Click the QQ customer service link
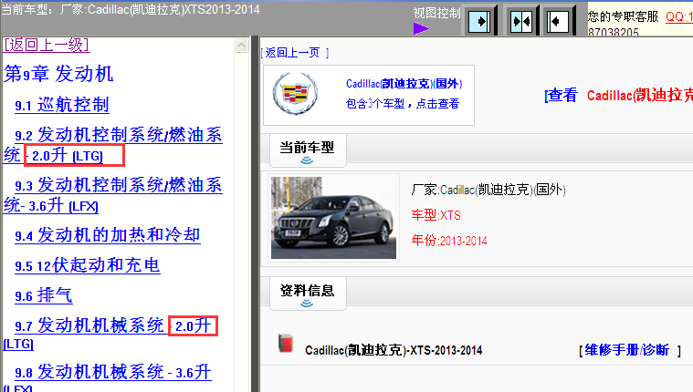Screen dimensions: 693x392 coord(679,16)
